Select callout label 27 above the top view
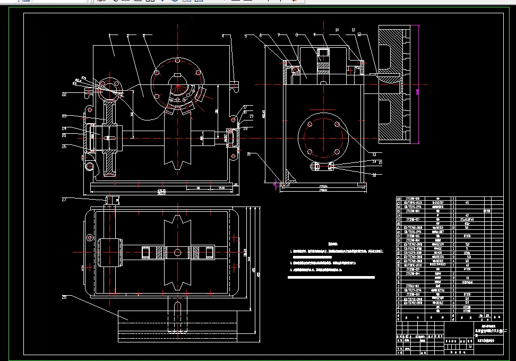Viewport: 516px width, 361px height. coord(64,200)
